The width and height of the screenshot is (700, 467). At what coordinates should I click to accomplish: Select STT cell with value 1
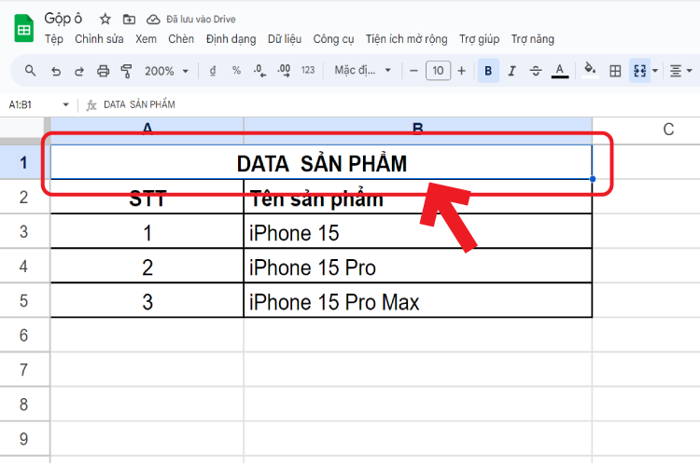147,231
